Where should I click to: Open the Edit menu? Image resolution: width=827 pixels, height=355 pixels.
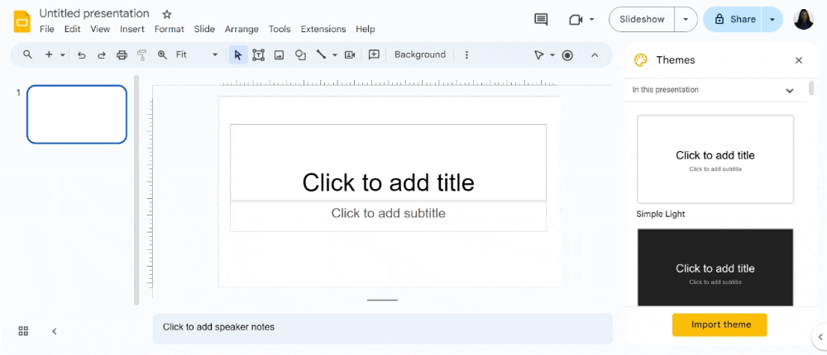click(x=72, y=29)
